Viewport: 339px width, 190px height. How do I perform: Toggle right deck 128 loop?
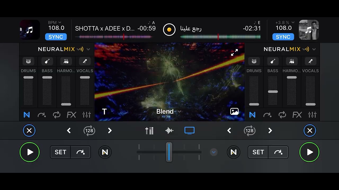(249, 130)
